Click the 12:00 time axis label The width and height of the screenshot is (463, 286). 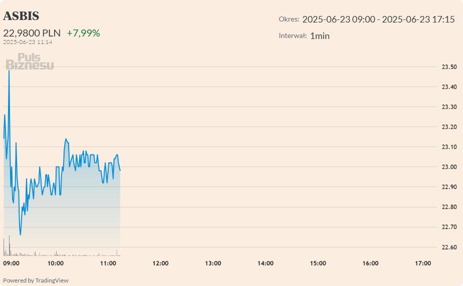(160, 263)
